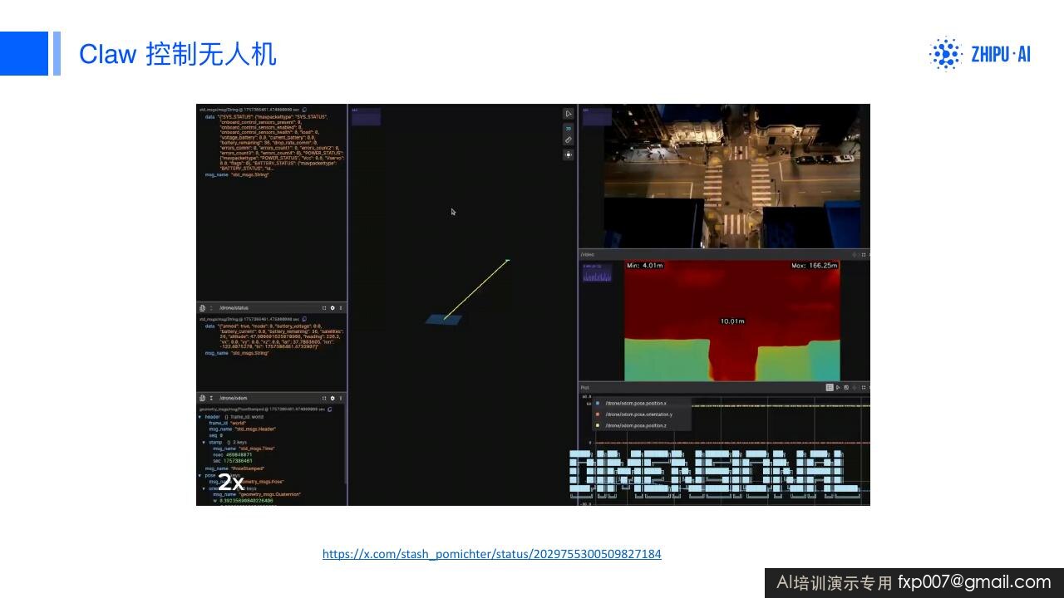Viewport: 1064px width, 598px height.
Task: Click the Plot panel title
Action: 584,388
